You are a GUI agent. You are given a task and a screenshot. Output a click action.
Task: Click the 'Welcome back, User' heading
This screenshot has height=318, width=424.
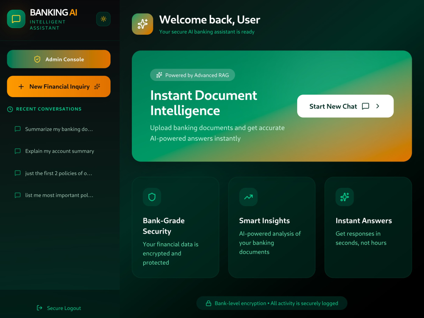(x=209, y=20)
